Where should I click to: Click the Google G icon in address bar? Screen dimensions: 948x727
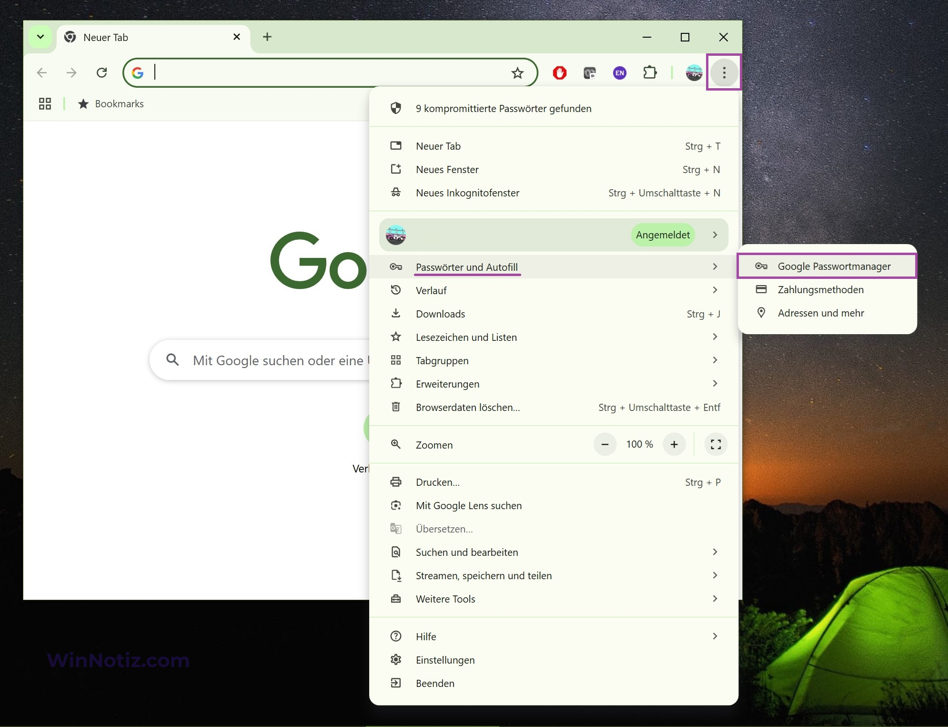tap(138, 72)
